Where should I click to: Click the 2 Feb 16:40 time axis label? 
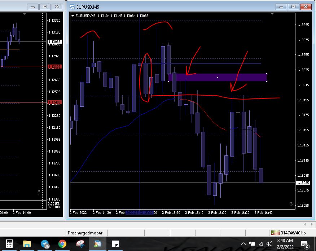(263, 212)
